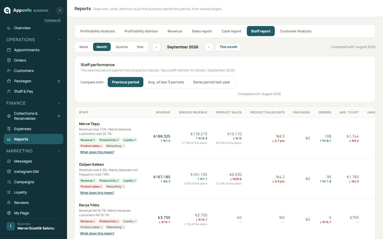Switch to the Cash report tab
The height and width of the screenshot is (239, 383).
tap(231, 31)
